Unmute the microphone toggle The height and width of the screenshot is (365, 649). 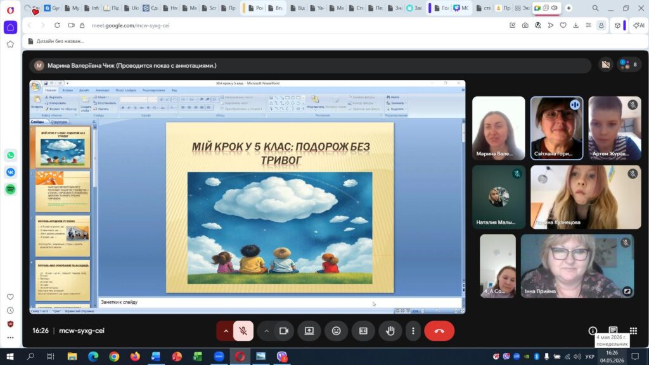coord(243,331)
